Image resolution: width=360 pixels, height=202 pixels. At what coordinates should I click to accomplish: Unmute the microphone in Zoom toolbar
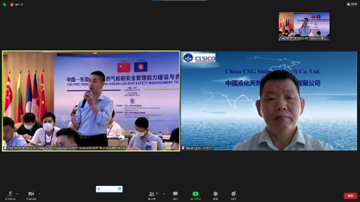pyautogui.click(x=10, y=195)
